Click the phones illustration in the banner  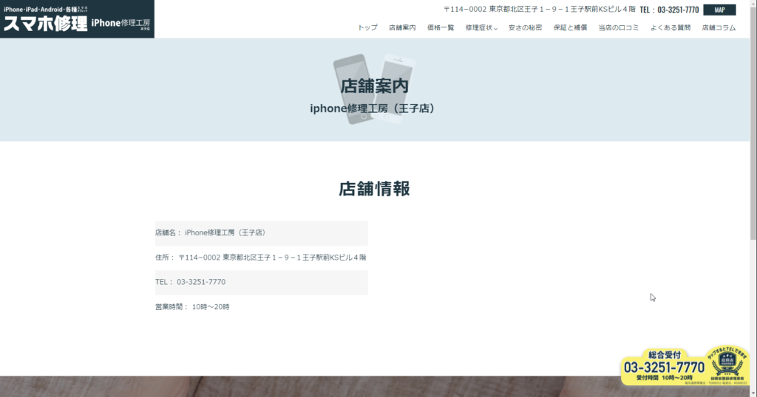374,89
